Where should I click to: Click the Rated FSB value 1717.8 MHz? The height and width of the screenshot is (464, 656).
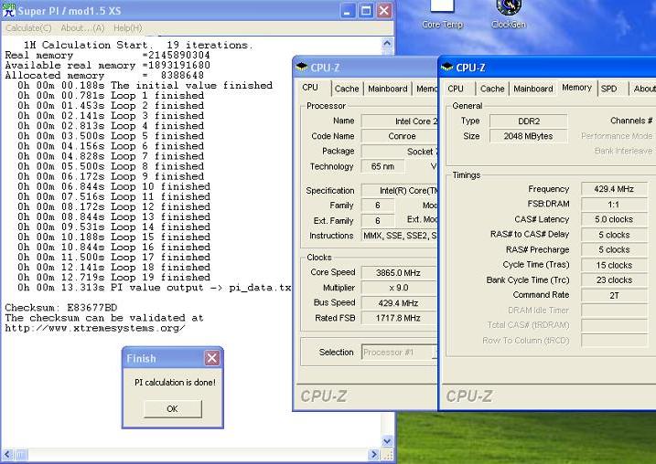[399, 318]
